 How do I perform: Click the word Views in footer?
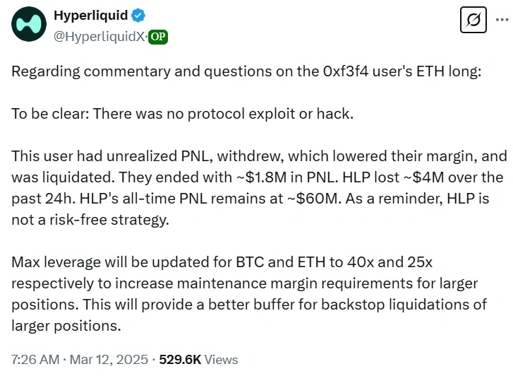[x=222, y=360]
